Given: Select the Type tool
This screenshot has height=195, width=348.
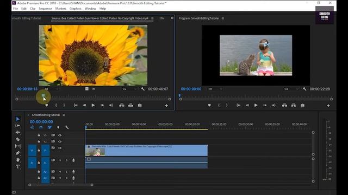Looking at the screenshot, I should [18, 166].
